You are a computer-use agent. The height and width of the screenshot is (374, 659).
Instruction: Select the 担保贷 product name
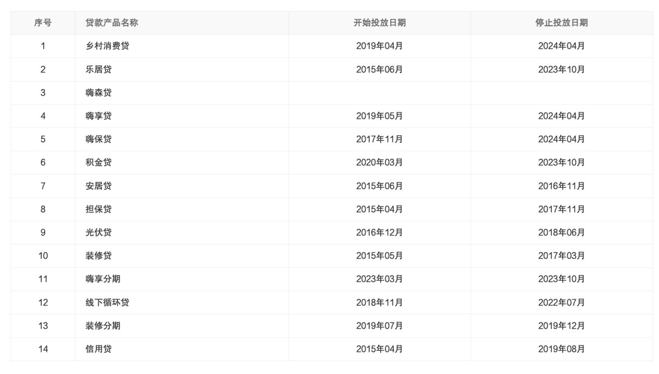[x=99, y=209]
